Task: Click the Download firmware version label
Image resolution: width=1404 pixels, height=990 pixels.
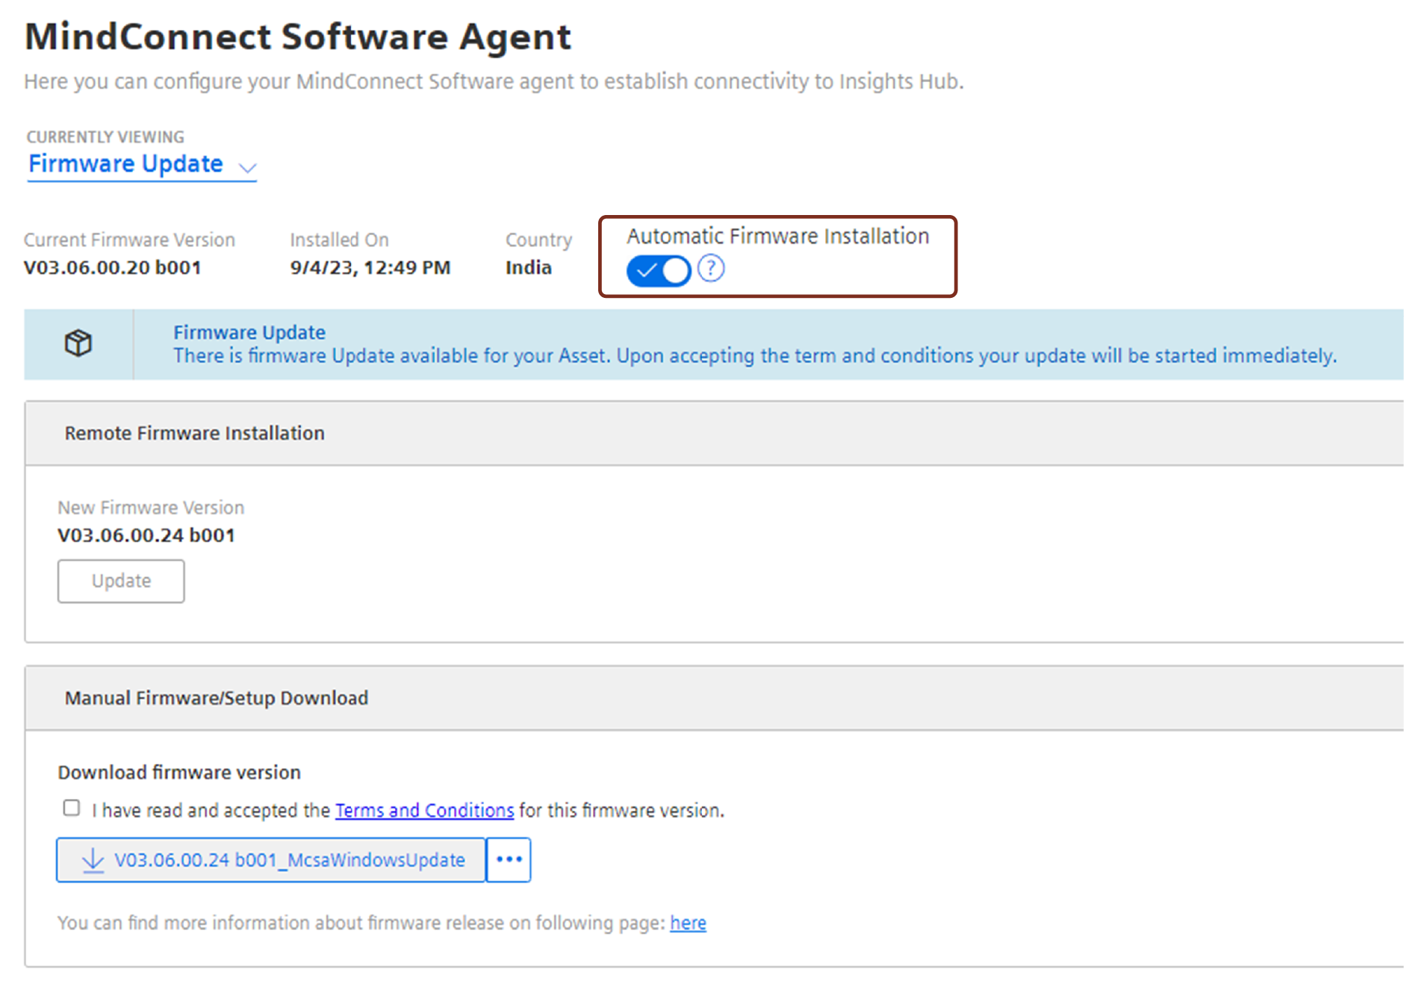Action: pyautogui.click(x=179, y=772)
